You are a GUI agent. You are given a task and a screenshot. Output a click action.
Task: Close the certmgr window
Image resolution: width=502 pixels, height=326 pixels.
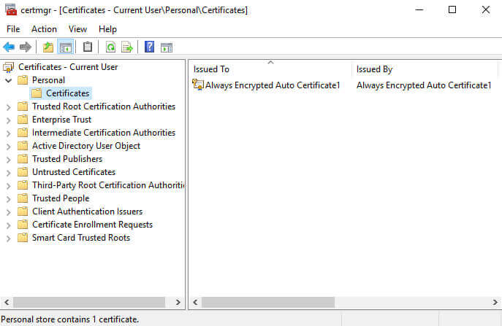486,10
